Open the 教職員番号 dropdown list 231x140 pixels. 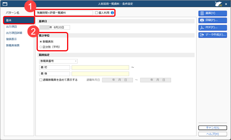pos(58,61)
